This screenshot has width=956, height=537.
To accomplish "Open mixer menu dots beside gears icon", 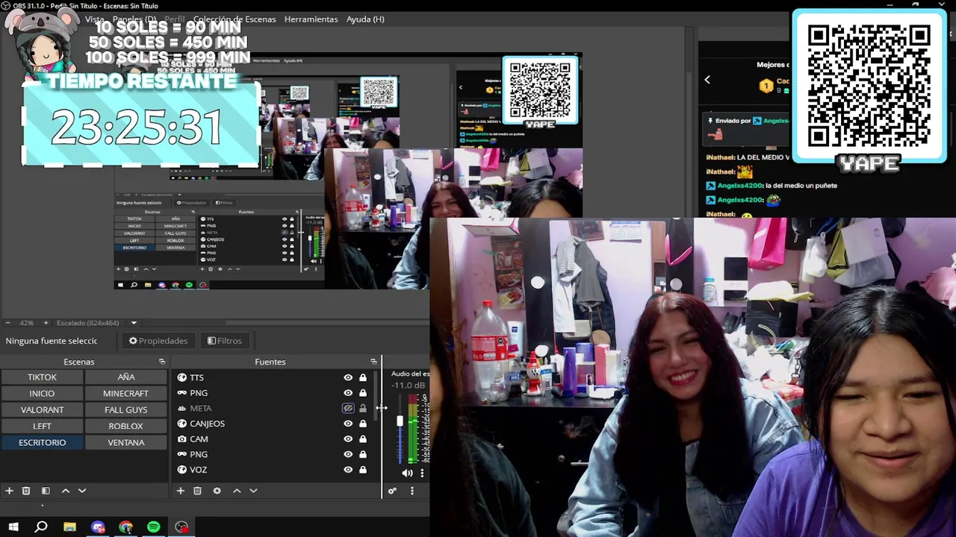I will 412,491.
